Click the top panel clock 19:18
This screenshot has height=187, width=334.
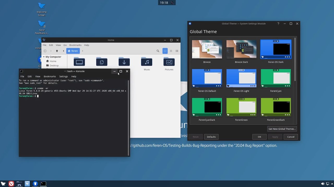(x=164, y=3)
